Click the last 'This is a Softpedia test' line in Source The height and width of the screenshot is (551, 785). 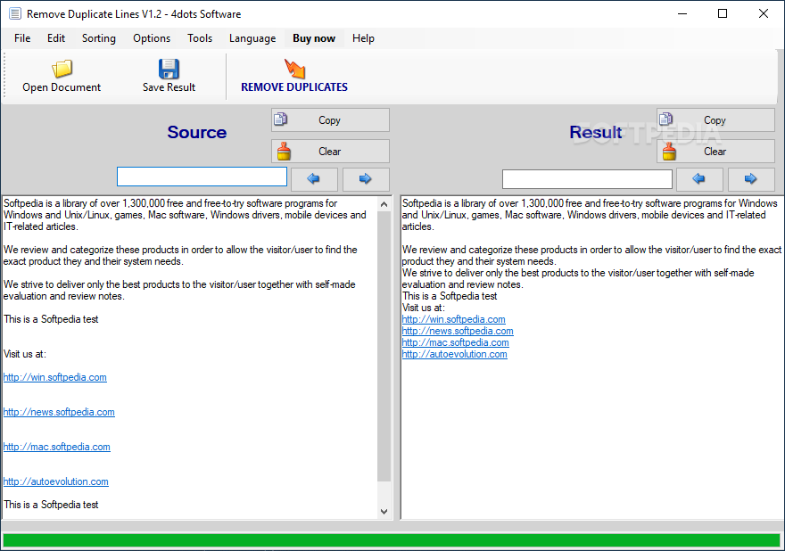tap(51, 505)
